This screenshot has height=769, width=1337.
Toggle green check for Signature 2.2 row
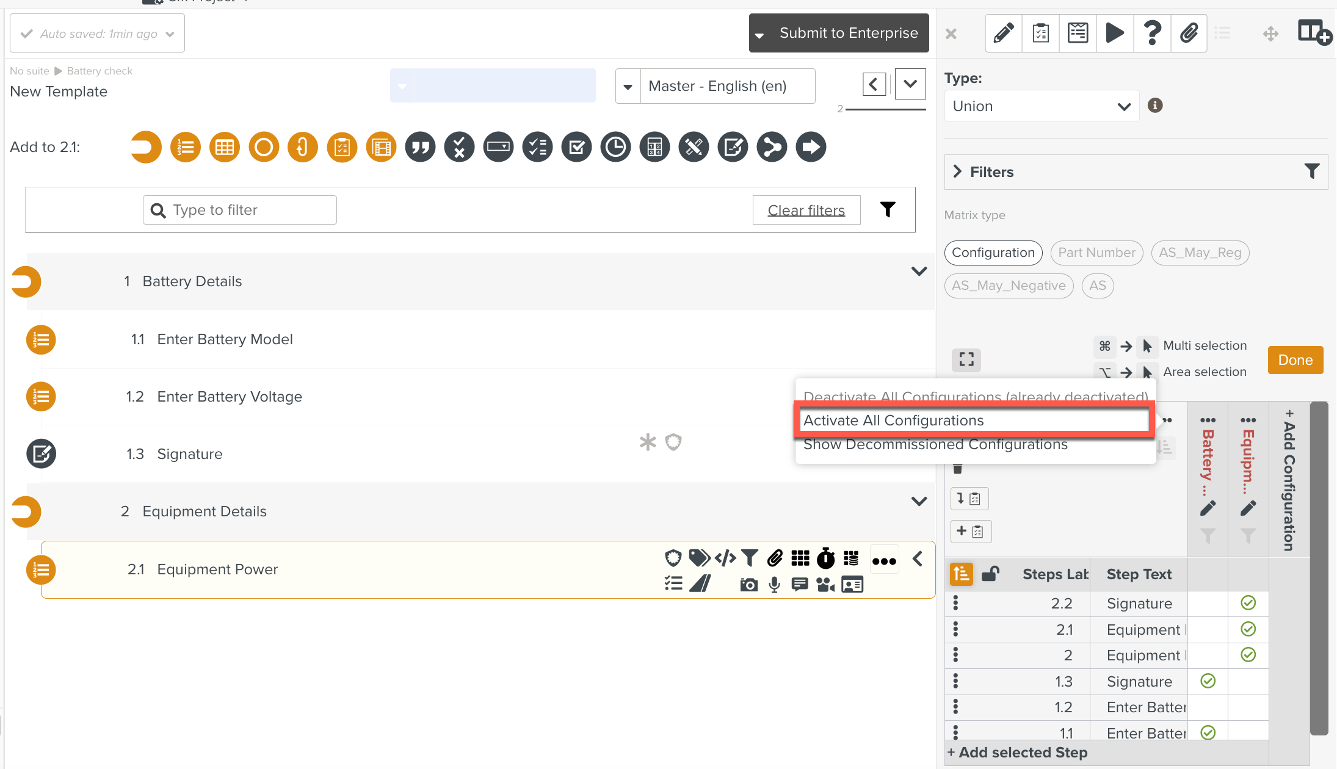pyautogui.click(x=1248, y=603)
